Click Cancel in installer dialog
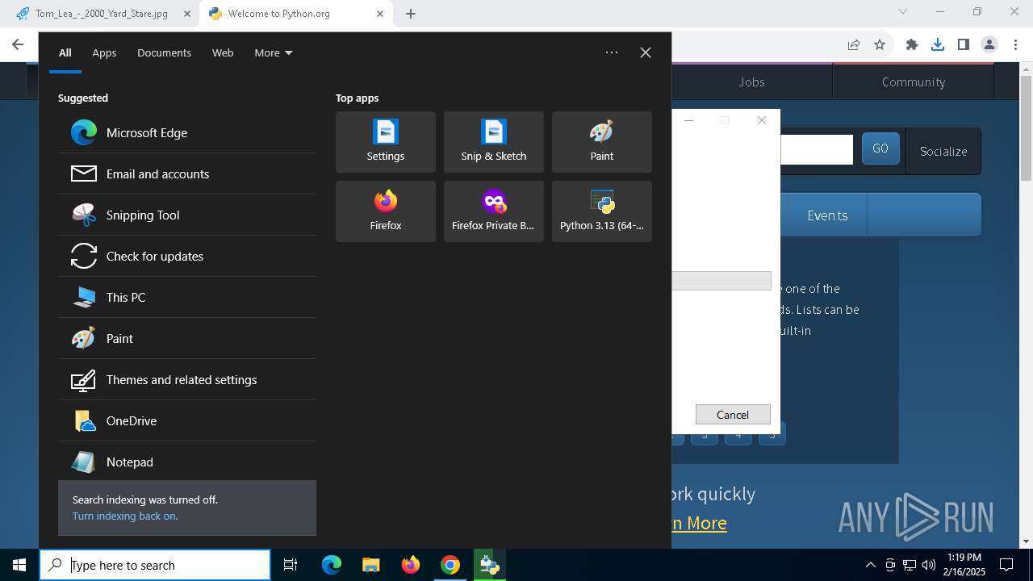 (733, 414)
